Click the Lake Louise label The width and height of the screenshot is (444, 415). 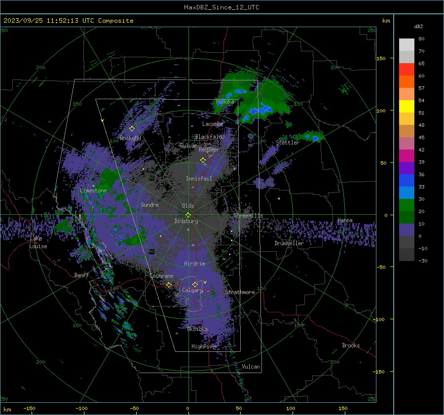pos(38,242)
